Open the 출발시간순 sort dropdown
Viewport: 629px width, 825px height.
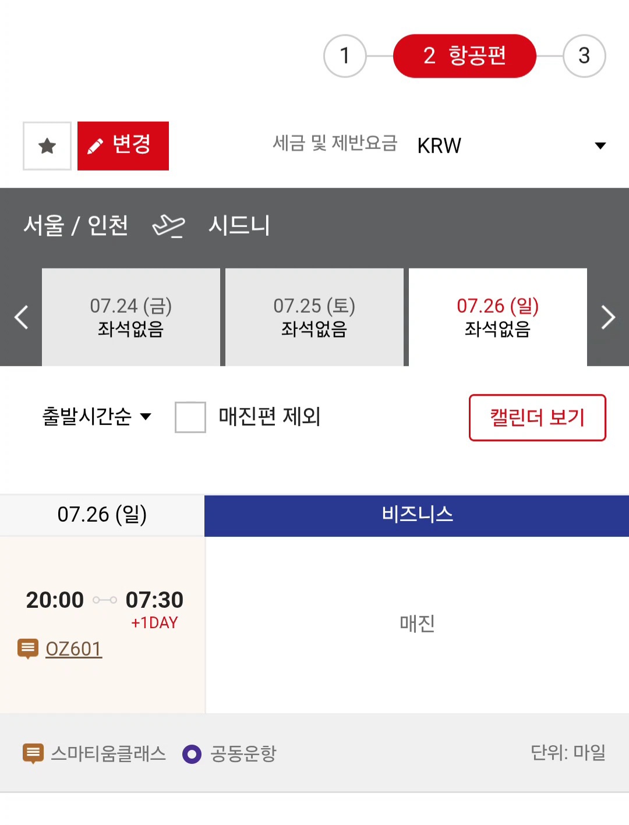[x=97, y=417]
